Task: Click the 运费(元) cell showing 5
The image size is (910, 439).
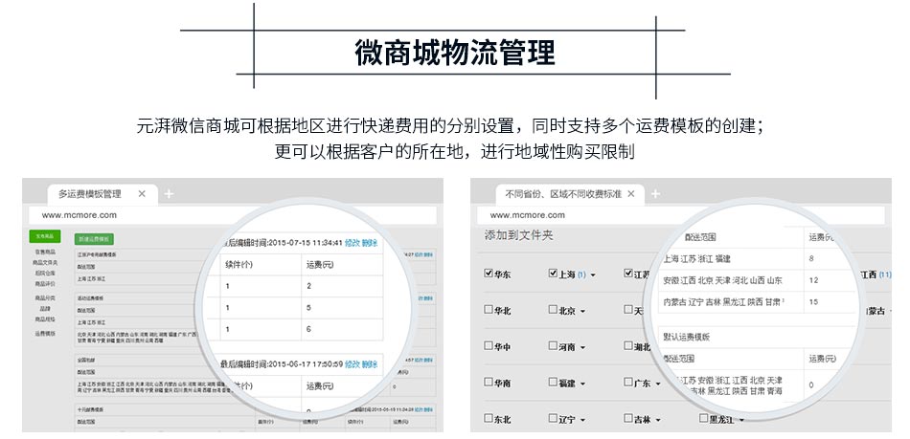Action: 342,308
